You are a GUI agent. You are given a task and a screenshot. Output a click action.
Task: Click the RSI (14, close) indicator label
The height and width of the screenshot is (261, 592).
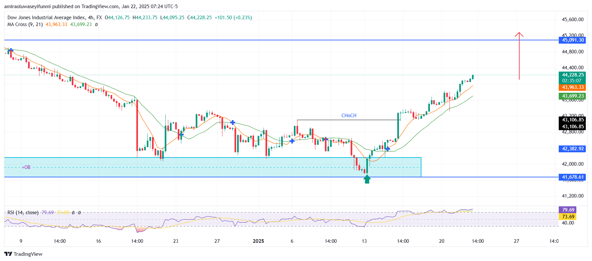pyautogui.click(x=23, y=213)
